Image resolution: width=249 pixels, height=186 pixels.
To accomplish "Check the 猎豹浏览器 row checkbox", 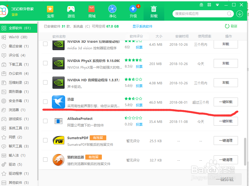I will [45, 160].
